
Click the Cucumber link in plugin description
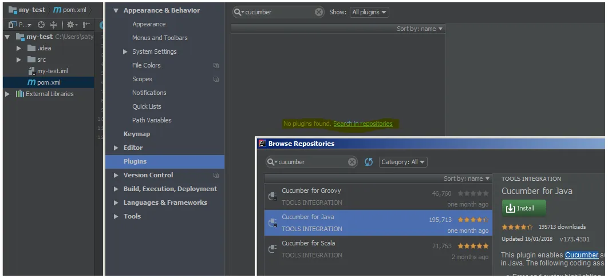[x=581, y=255]
